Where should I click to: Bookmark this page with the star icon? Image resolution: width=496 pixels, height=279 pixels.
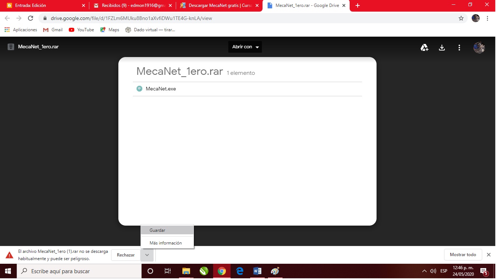pos(461,18)
